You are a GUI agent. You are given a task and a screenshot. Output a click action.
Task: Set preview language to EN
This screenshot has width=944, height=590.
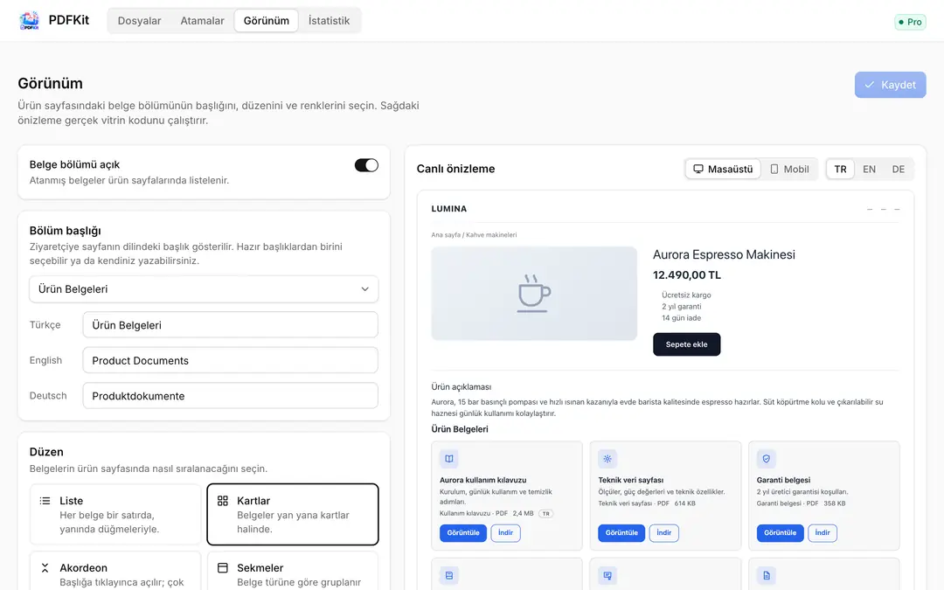pos(870,170)
